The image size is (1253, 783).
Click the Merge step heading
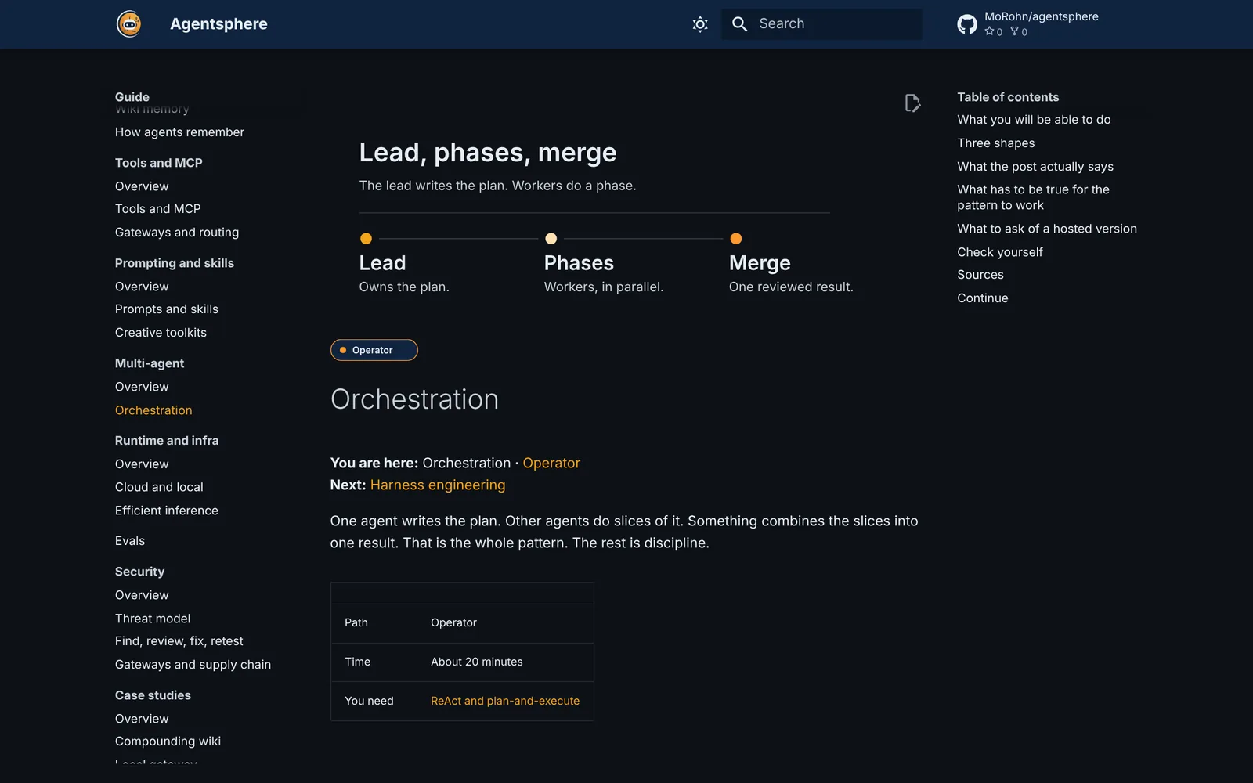[x=760, y=263]
